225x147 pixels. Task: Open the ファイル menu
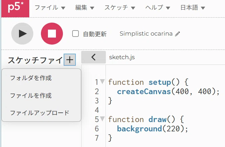pyautogui.click(x=50, y=8)
